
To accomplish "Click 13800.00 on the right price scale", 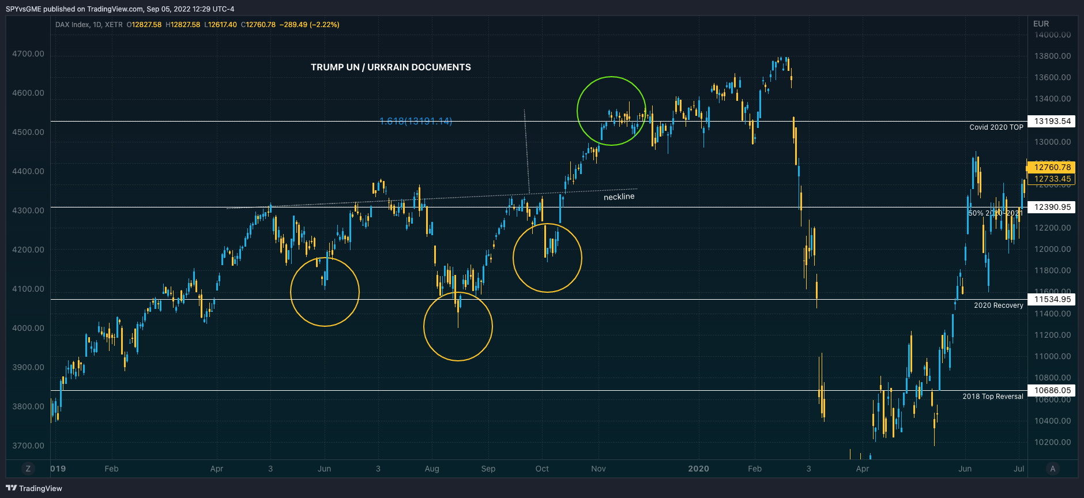I will 1052,56.
